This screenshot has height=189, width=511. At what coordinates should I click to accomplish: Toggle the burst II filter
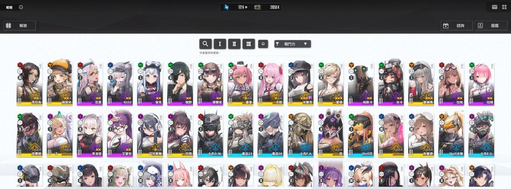(234, 44)
